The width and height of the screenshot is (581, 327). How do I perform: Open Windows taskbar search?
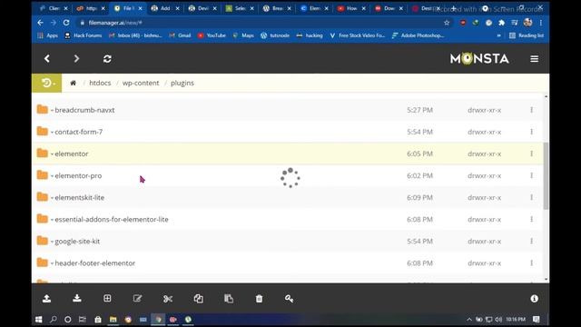[x=54, y=319]
